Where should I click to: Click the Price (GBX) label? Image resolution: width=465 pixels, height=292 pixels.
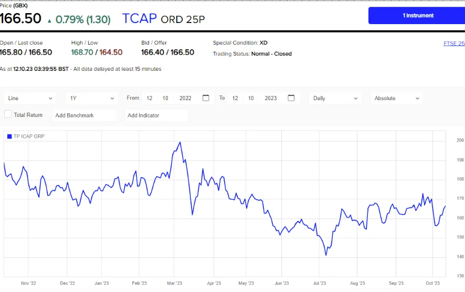pyautogui.click(x=14, y=6)
